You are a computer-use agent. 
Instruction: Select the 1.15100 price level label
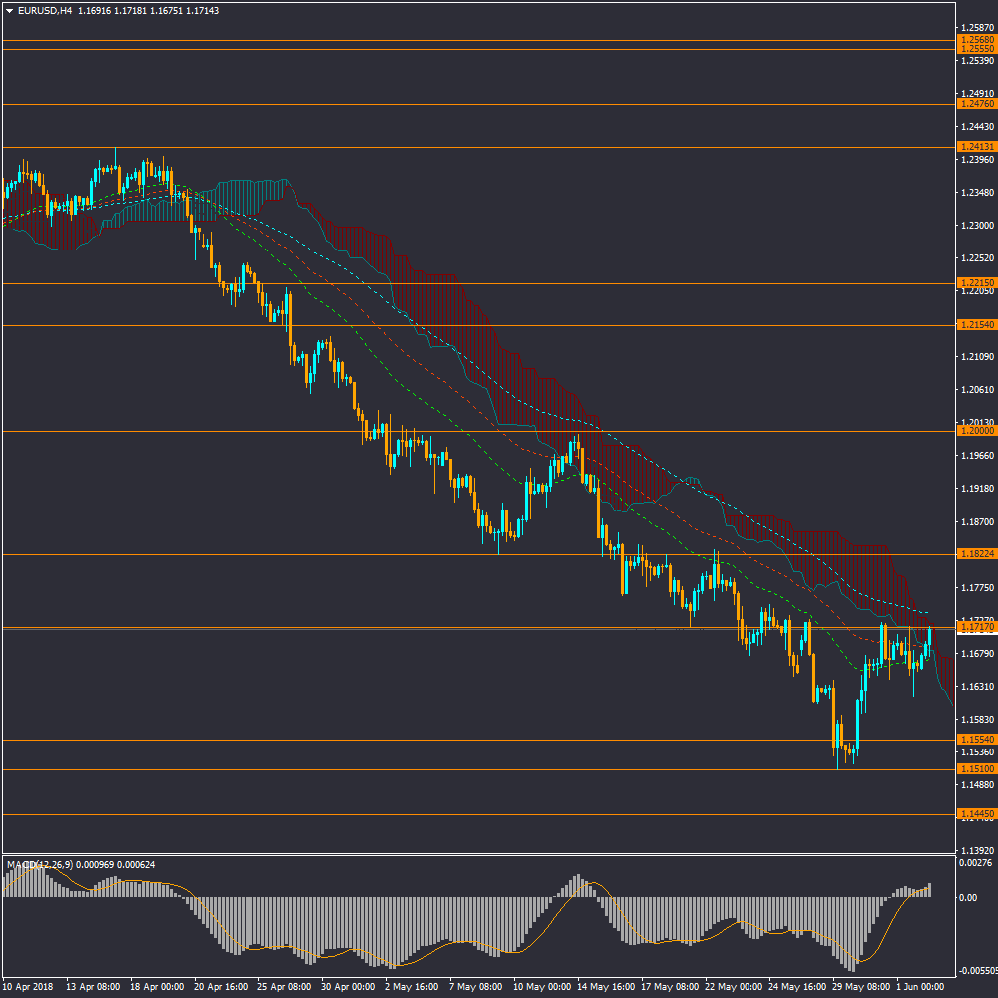coord(975,769)
